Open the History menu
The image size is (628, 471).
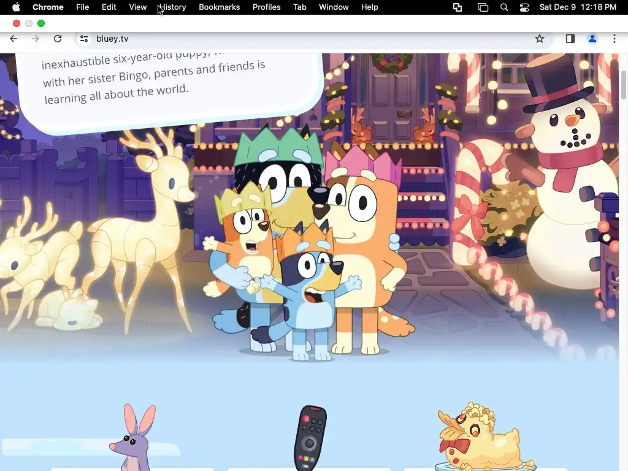pyautogui.click(x=172, y=7)
